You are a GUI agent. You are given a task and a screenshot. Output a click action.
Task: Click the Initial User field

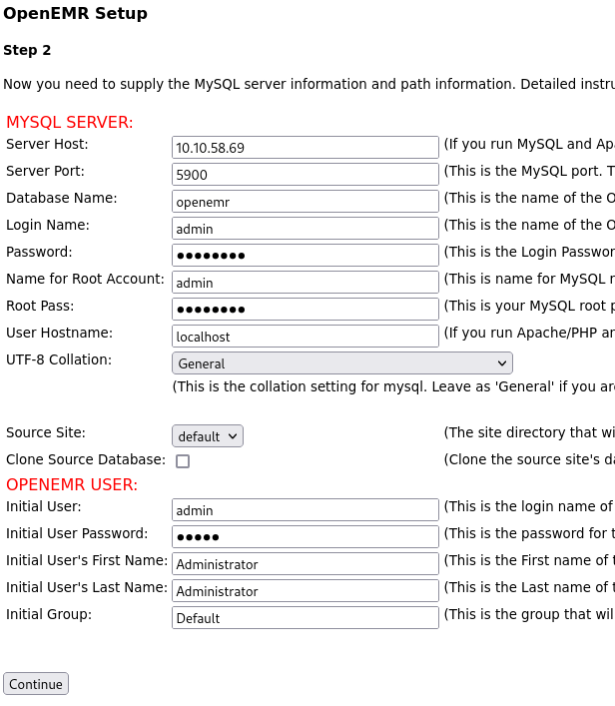(x=306, y=510)
